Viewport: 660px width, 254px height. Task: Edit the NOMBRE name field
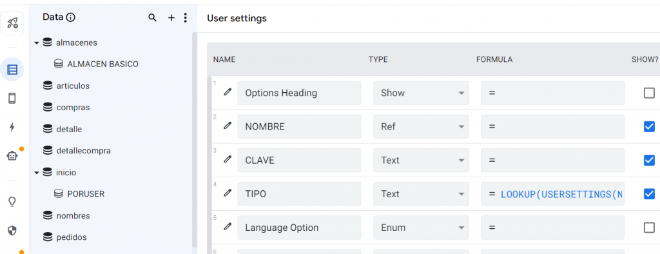(299, 126)
